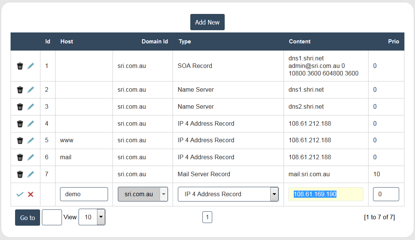Edit the mail host record

pyautogui.click(x=31, y=157)
